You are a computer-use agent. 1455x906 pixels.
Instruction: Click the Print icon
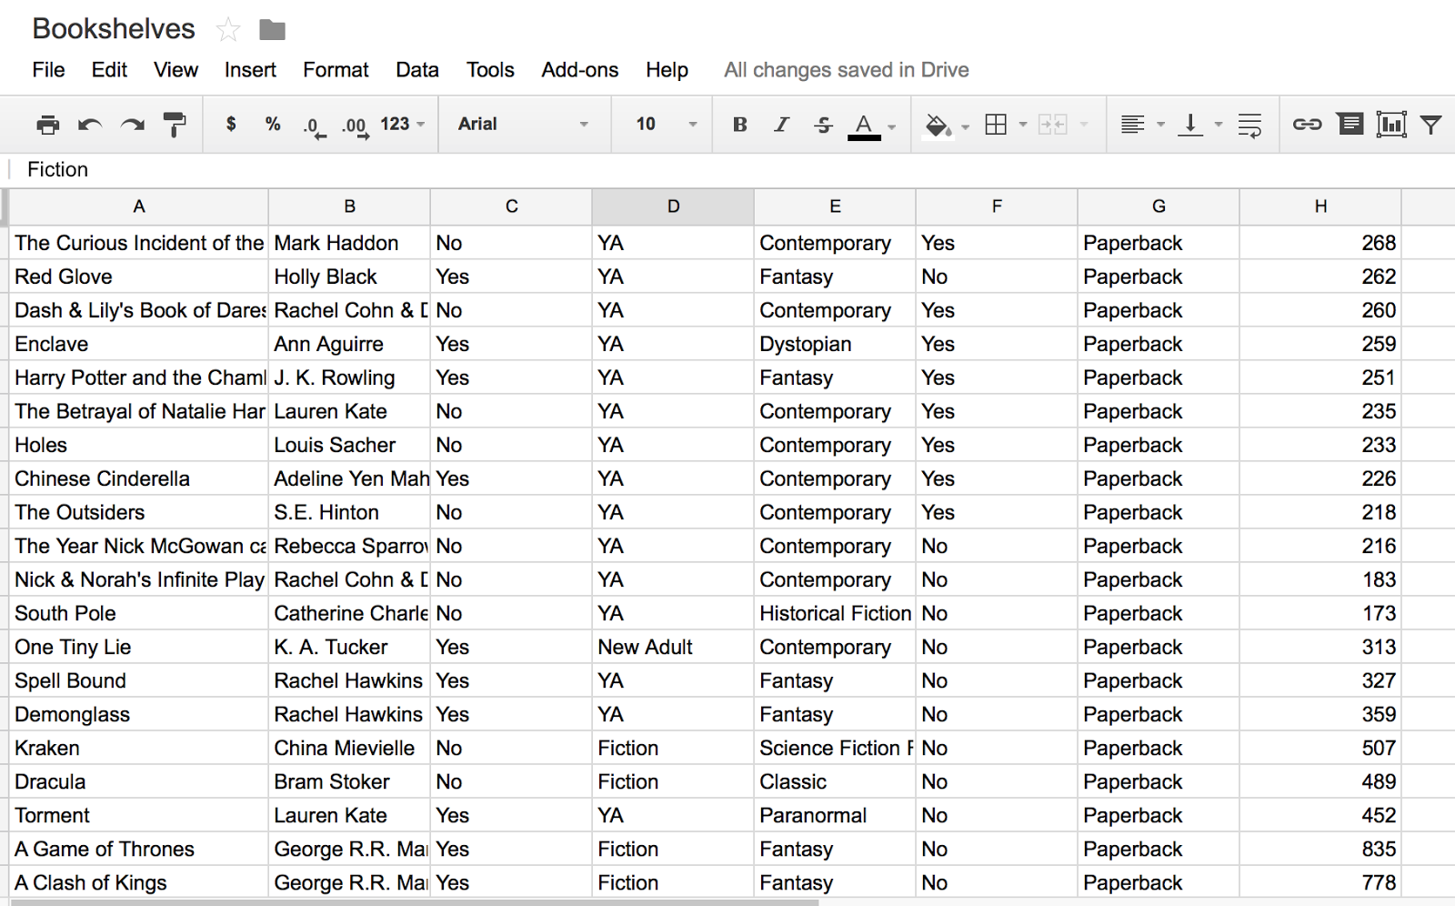coord(47,125)
